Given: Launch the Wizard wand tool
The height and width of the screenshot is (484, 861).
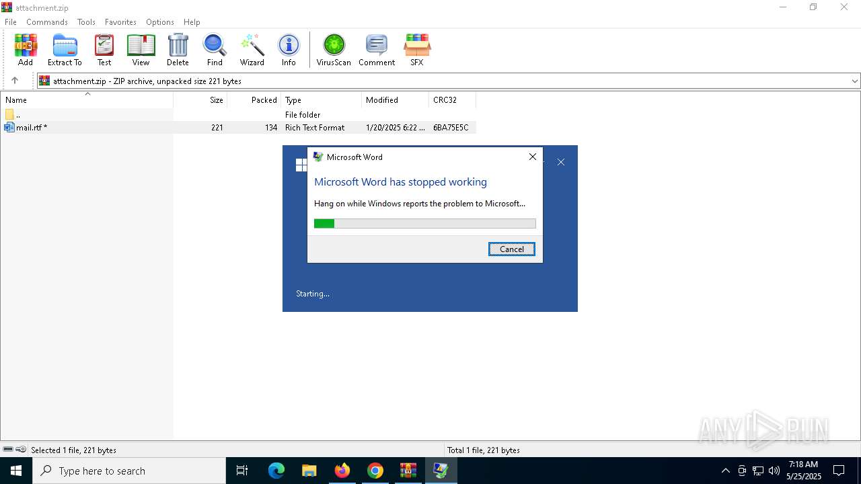Looking at the screenshot, I should coord(252,50).
